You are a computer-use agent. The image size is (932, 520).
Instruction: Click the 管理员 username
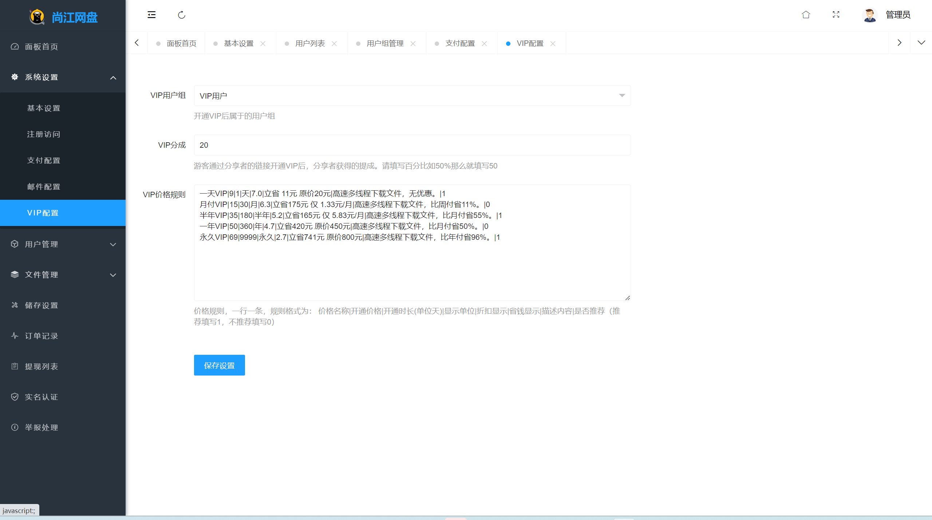898,15
